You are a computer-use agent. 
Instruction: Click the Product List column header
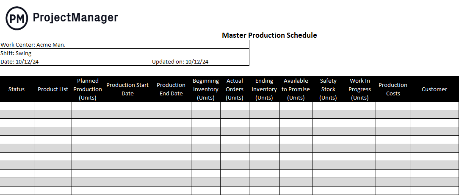point(53,89)
